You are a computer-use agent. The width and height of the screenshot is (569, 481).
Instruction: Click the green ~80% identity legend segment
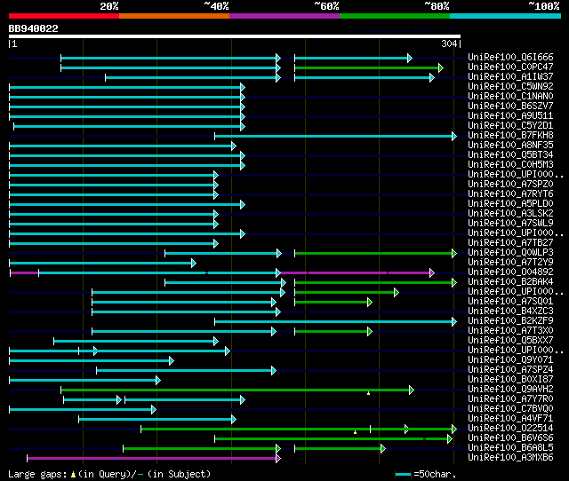(395, 16)
